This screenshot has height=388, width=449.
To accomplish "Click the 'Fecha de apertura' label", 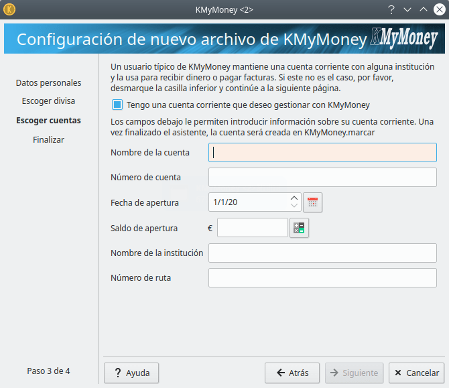I will coord(145,203).
